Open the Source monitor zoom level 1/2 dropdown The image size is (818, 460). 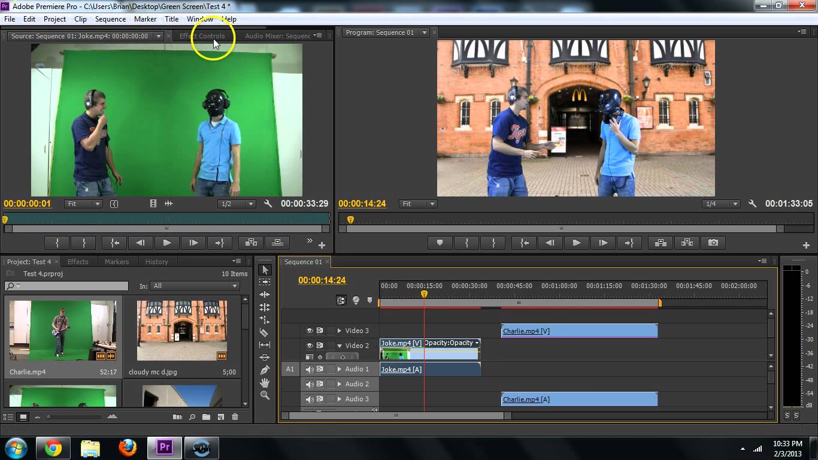click(236, 204)
